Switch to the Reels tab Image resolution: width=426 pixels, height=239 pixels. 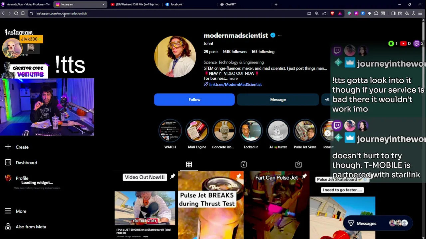[x=244, y=165]
